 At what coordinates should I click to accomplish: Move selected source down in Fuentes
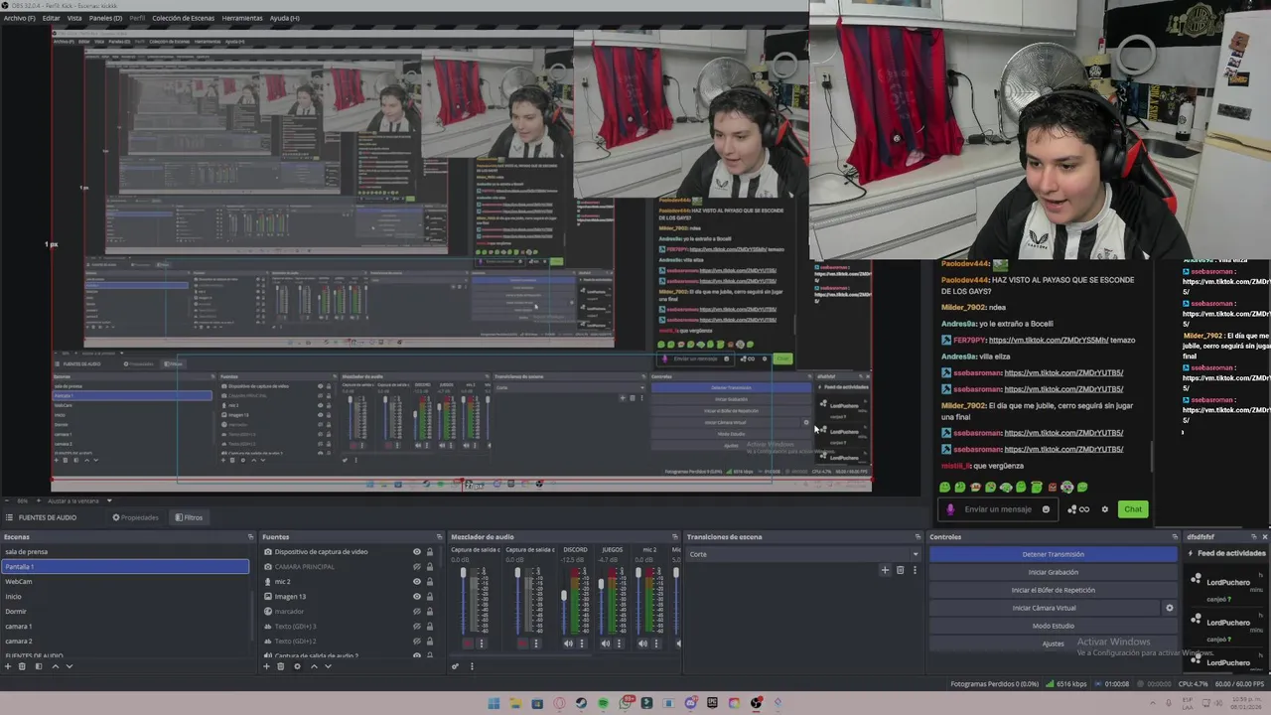click(x=328, y=665)
